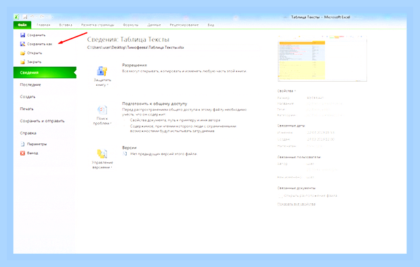The width and height of the screenshot is (420, 267).
Task: Click the Закрыть folder icon
Action: point(23,62)
